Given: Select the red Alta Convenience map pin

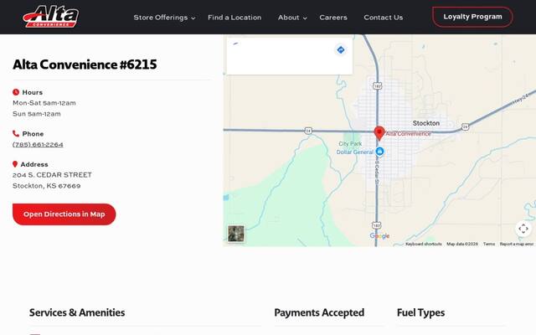Looking at the screenshot, I should 379,133.
